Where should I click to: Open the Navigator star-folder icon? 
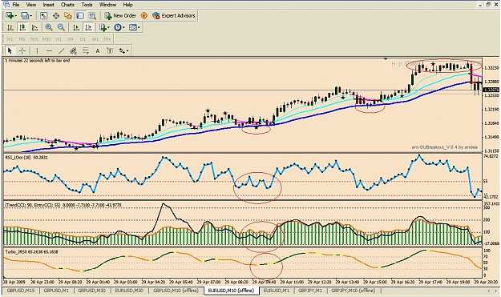[68, 16]
